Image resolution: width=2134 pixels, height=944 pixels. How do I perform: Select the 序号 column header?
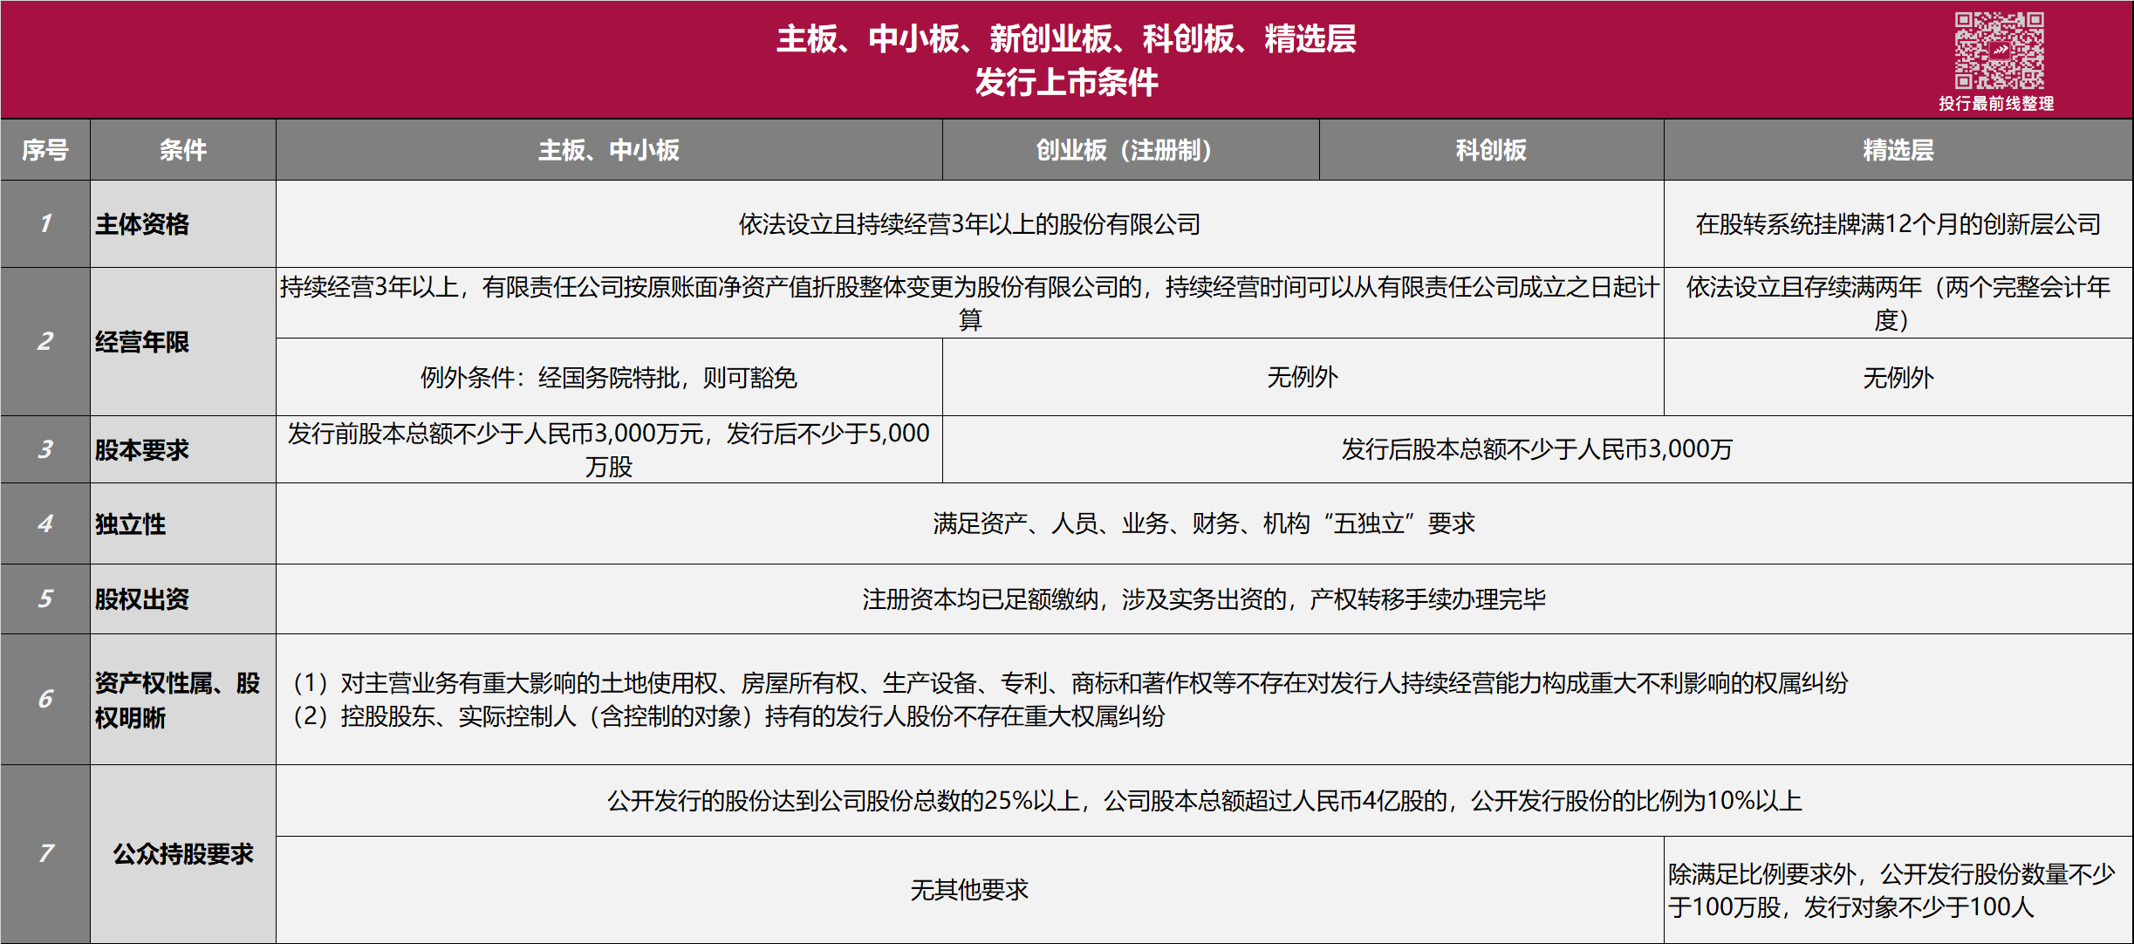[x=45, y=150]
